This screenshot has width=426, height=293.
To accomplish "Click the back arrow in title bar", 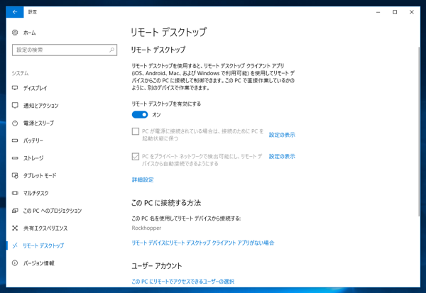I will point(15,12).
